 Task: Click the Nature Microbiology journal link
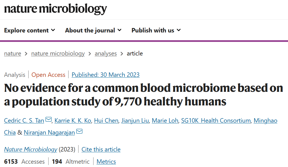tap(31, 149)
